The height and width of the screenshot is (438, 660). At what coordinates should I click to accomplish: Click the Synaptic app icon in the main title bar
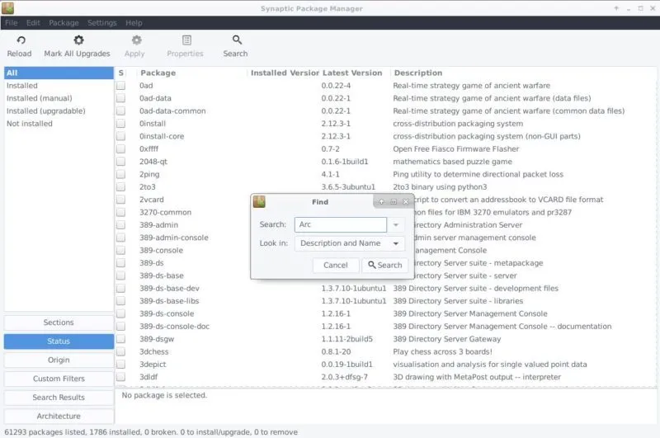8,7
